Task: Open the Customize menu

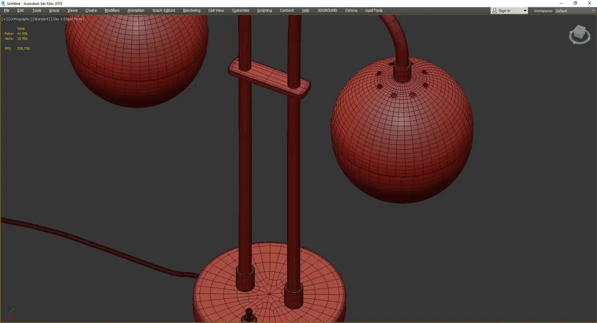Action: (x=240, y=10)
